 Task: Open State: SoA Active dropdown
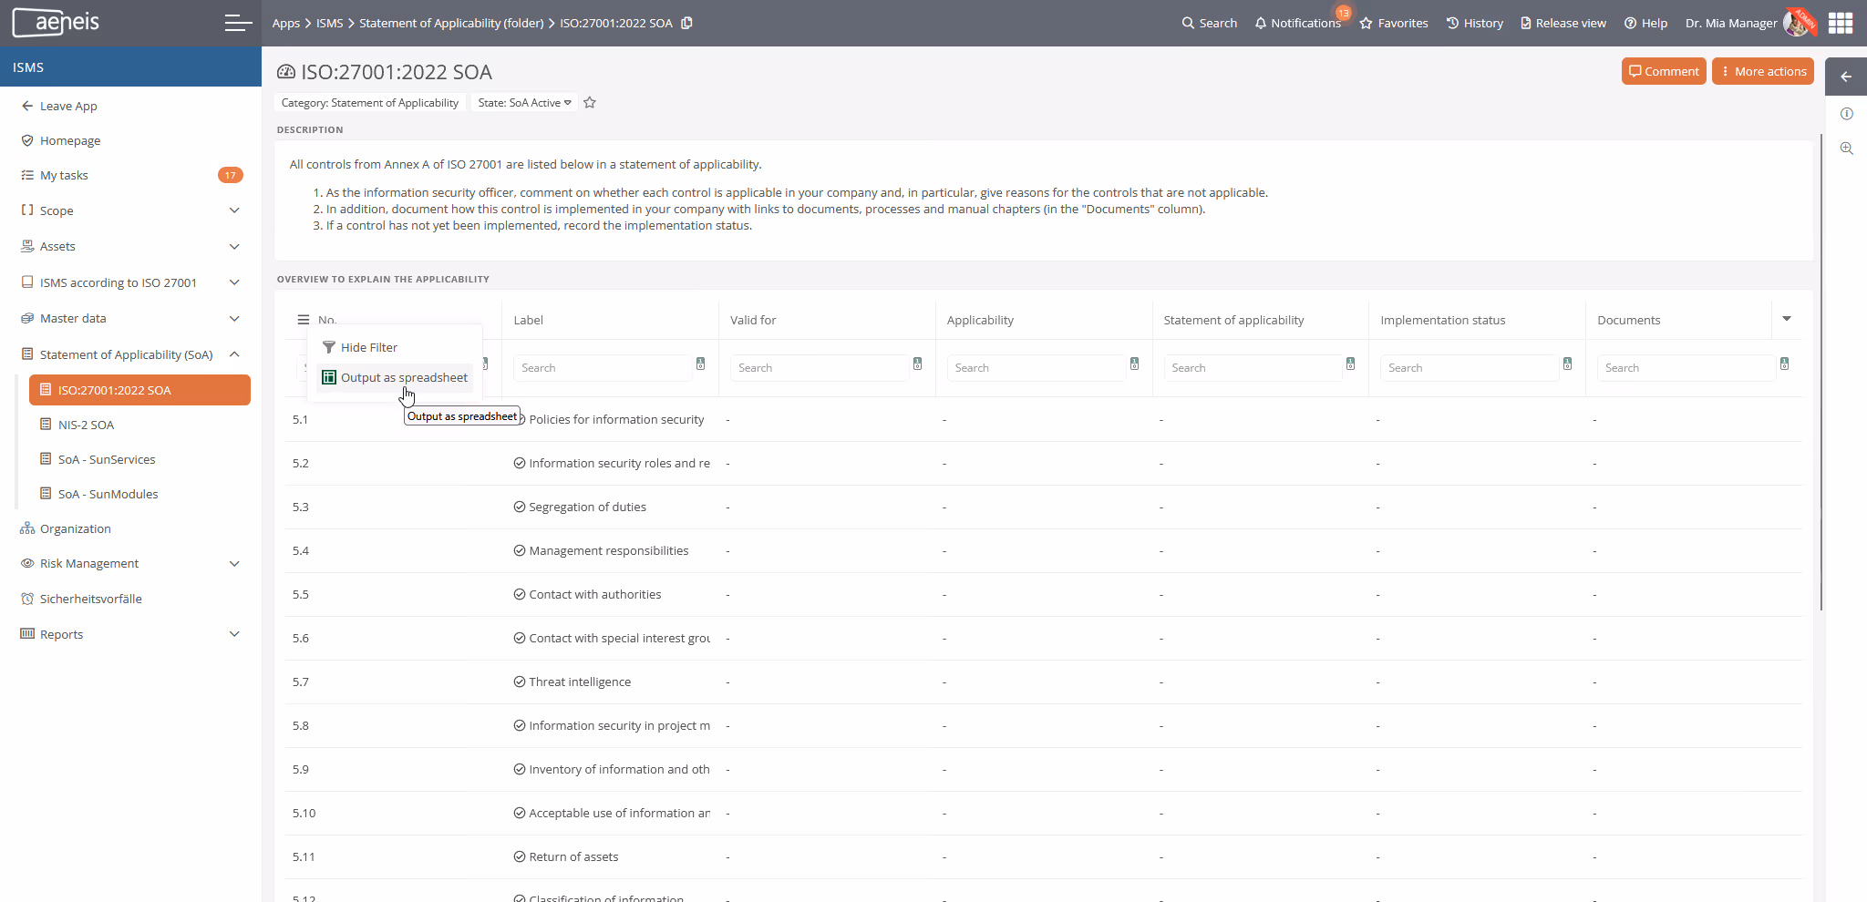(525, 103)
